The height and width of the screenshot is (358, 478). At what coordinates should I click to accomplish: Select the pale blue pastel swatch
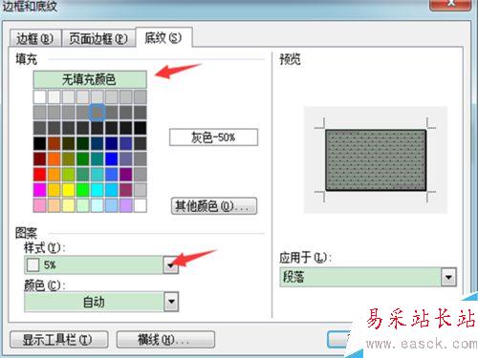[111, 205]
